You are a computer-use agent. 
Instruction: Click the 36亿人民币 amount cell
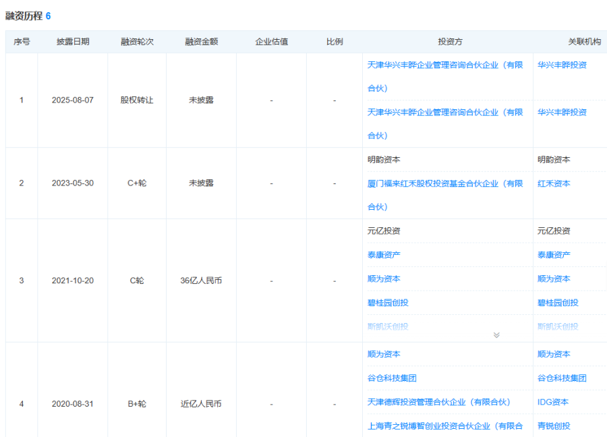201,281
